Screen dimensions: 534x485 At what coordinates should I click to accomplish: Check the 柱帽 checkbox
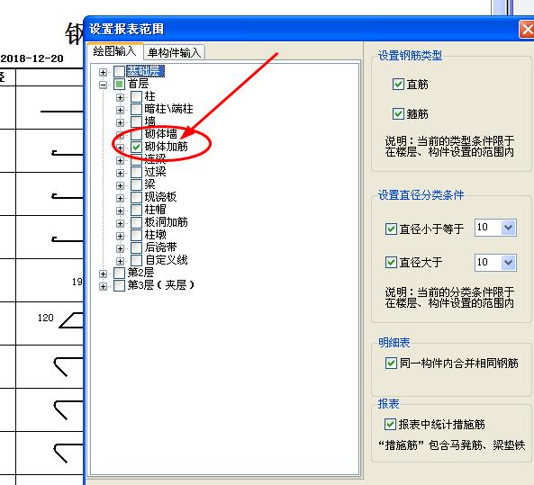coord(136,210)
